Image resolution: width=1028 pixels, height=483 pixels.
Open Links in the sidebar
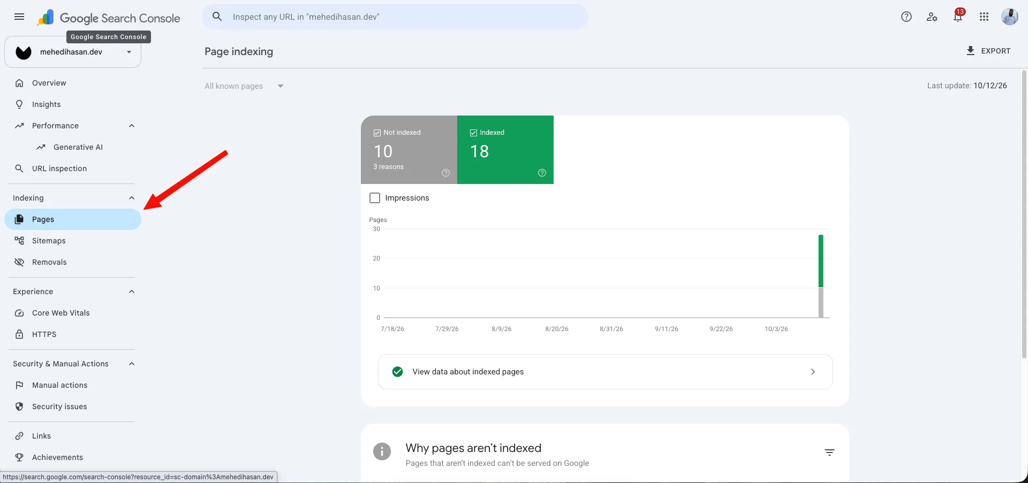pyautogui.click(x=73, y=436)
